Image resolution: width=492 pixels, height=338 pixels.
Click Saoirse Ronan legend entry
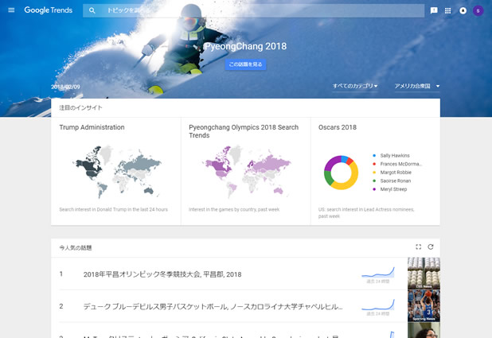[x=392, y=181]
